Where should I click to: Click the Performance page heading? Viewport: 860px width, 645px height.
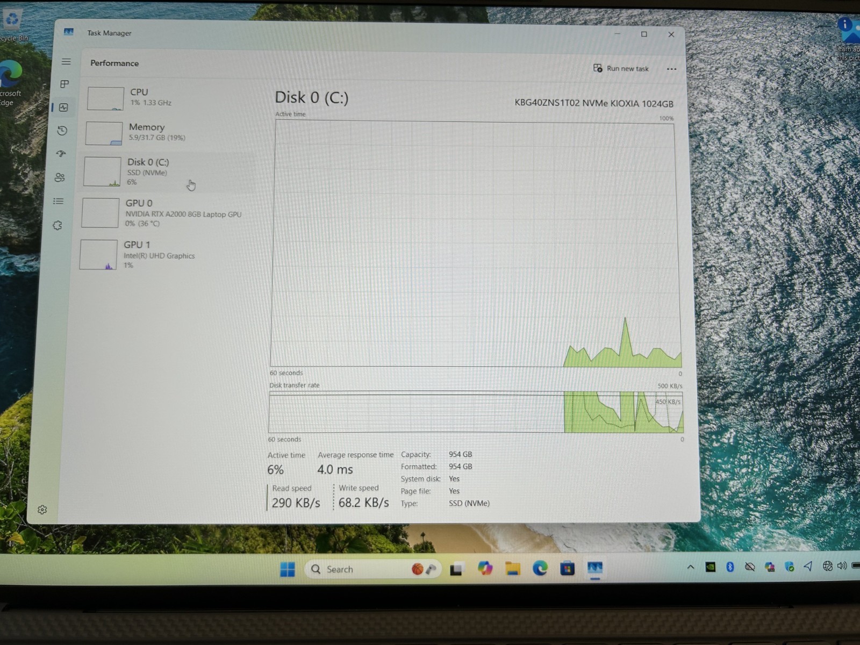(x=114, y=63)
